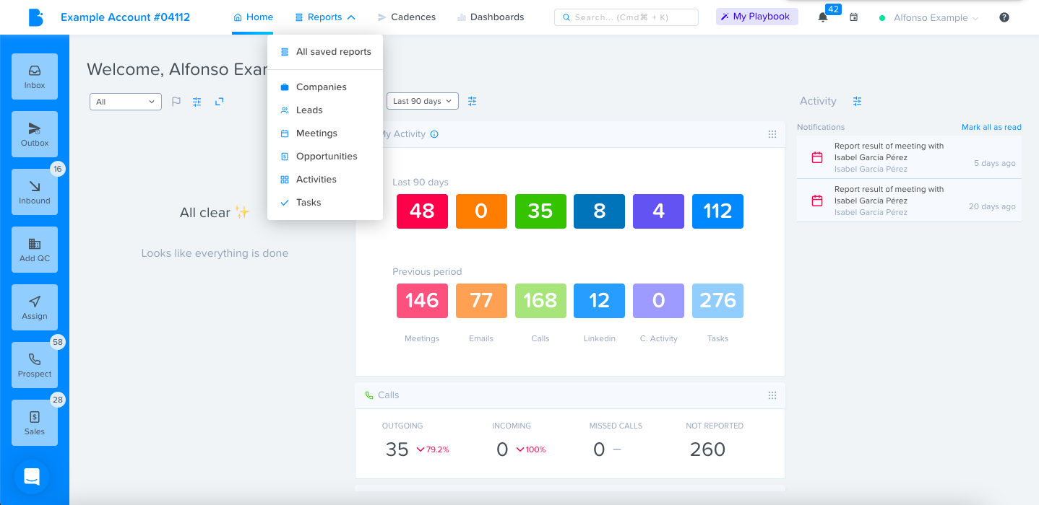Click the outgoing 79.2% decrease indicator
Viewport: 1039px width, 505px height.
(433, 449)
